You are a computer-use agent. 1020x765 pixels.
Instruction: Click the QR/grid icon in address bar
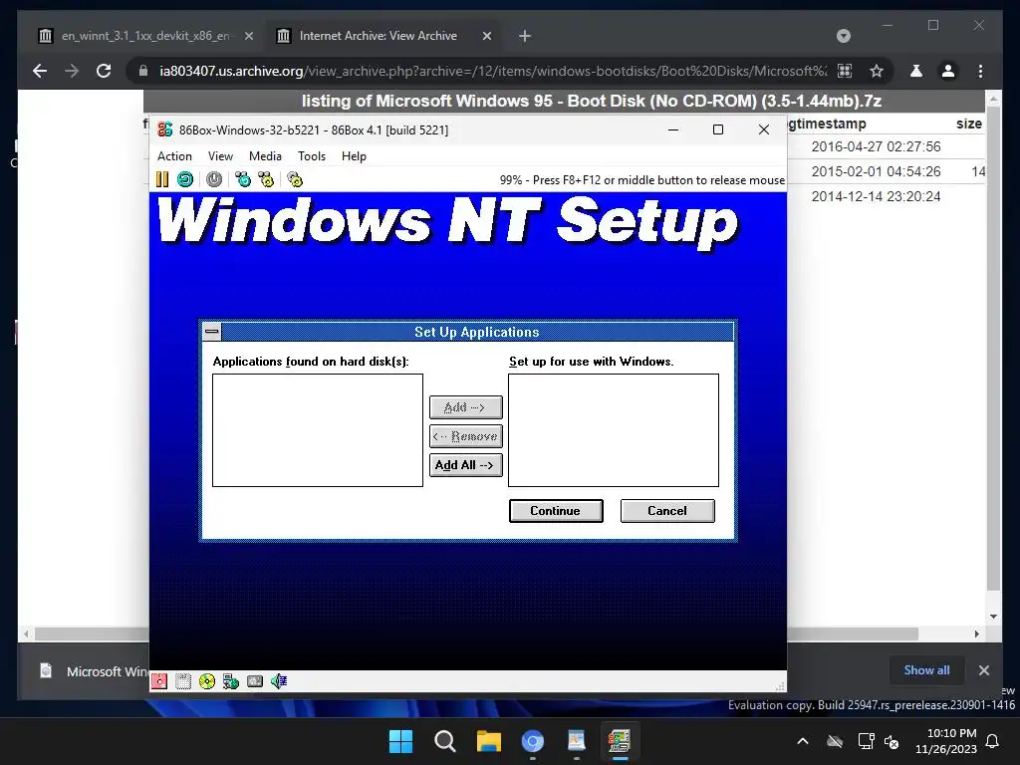pos(845,71)
